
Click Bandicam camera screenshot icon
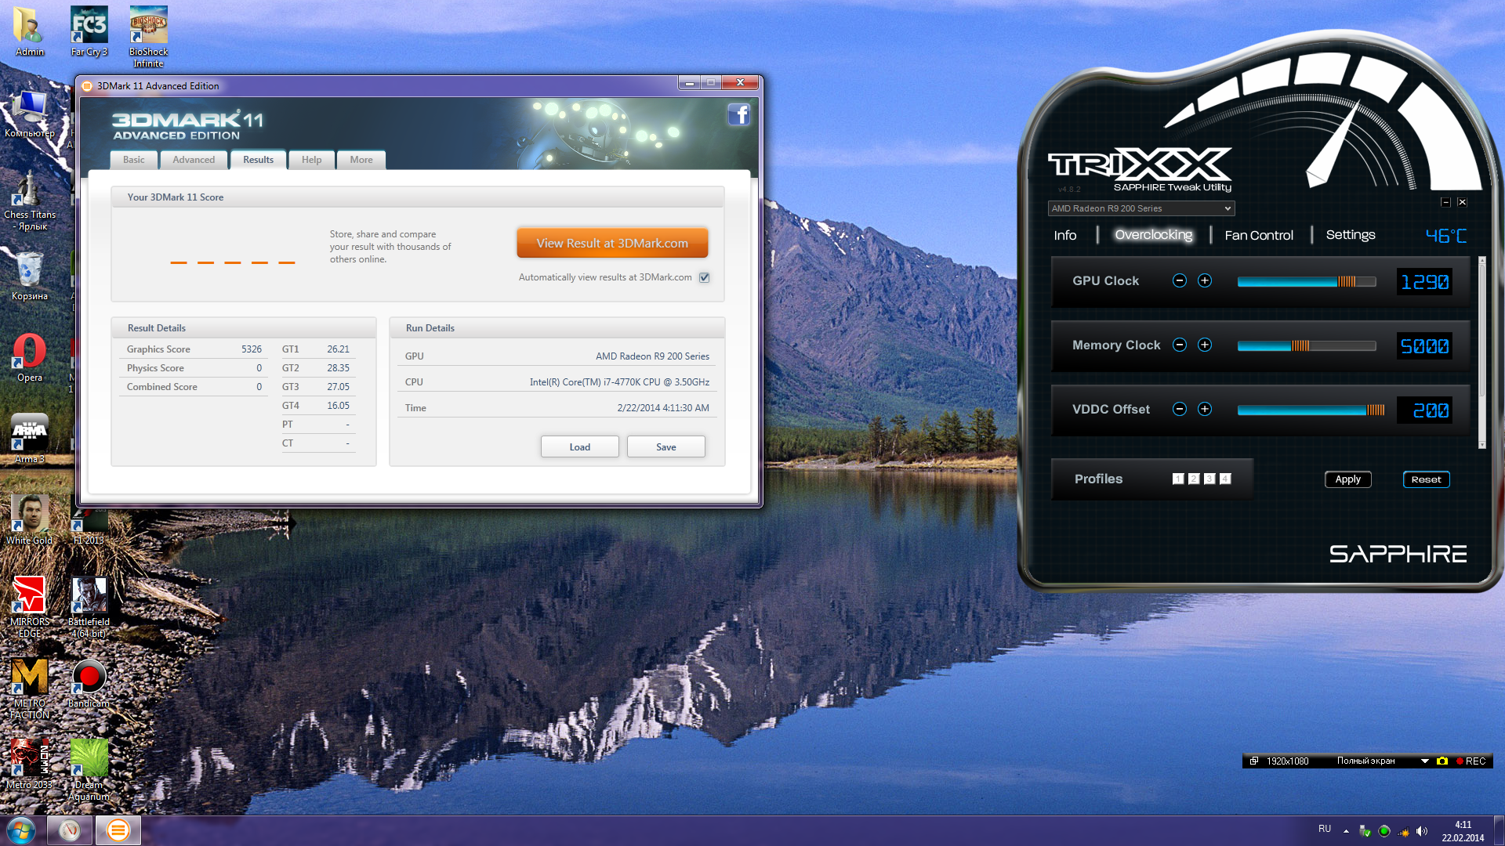tap(1442, 761)
